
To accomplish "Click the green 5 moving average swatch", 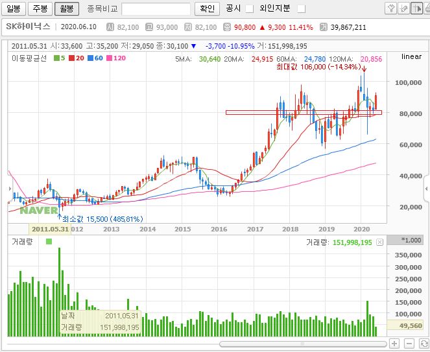I will [x=56, y=58].
